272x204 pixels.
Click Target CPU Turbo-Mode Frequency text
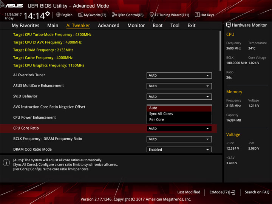click(x=52, y=34)
